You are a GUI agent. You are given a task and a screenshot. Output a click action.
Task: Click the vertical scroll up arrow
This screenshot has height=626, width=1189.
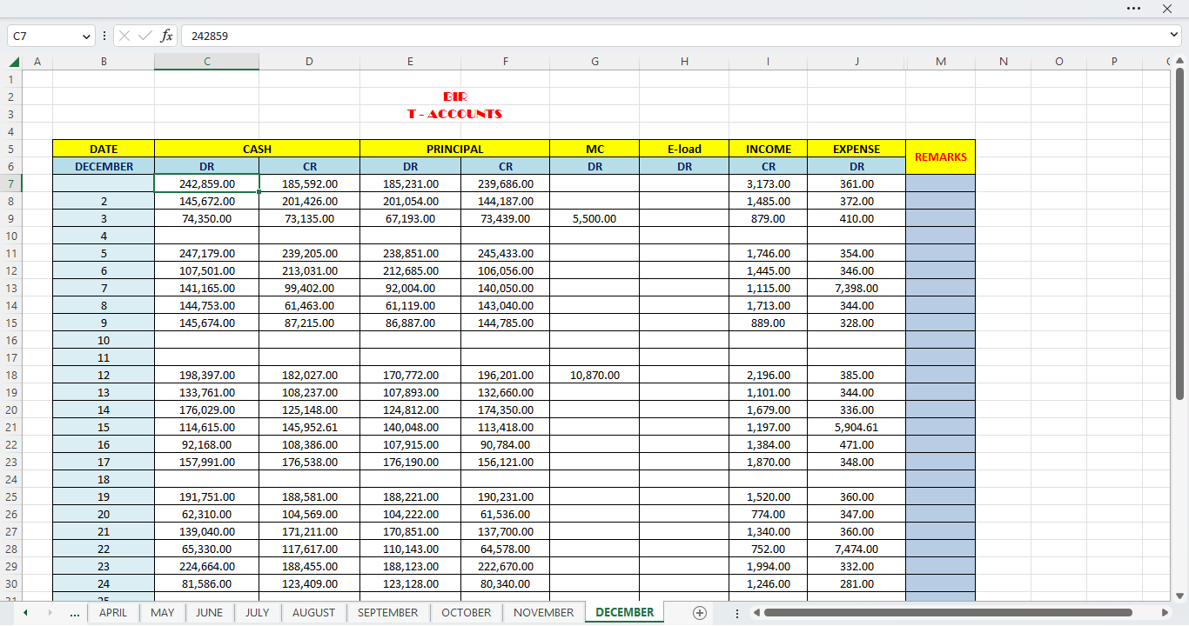pyautogui.click(x=1180, y=62)
